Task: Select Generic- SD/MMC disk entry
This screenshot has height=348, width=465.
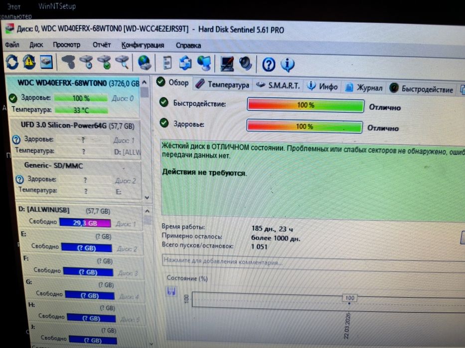Action: (x=78, y=179)
